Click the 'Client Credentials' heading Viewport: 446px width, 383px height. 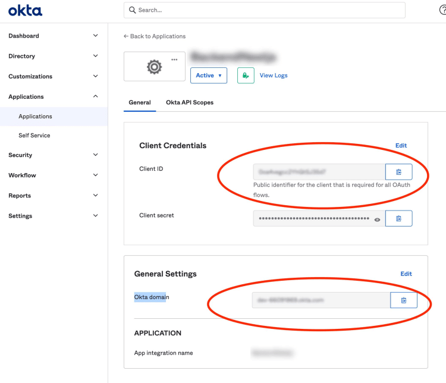(172, 145)
